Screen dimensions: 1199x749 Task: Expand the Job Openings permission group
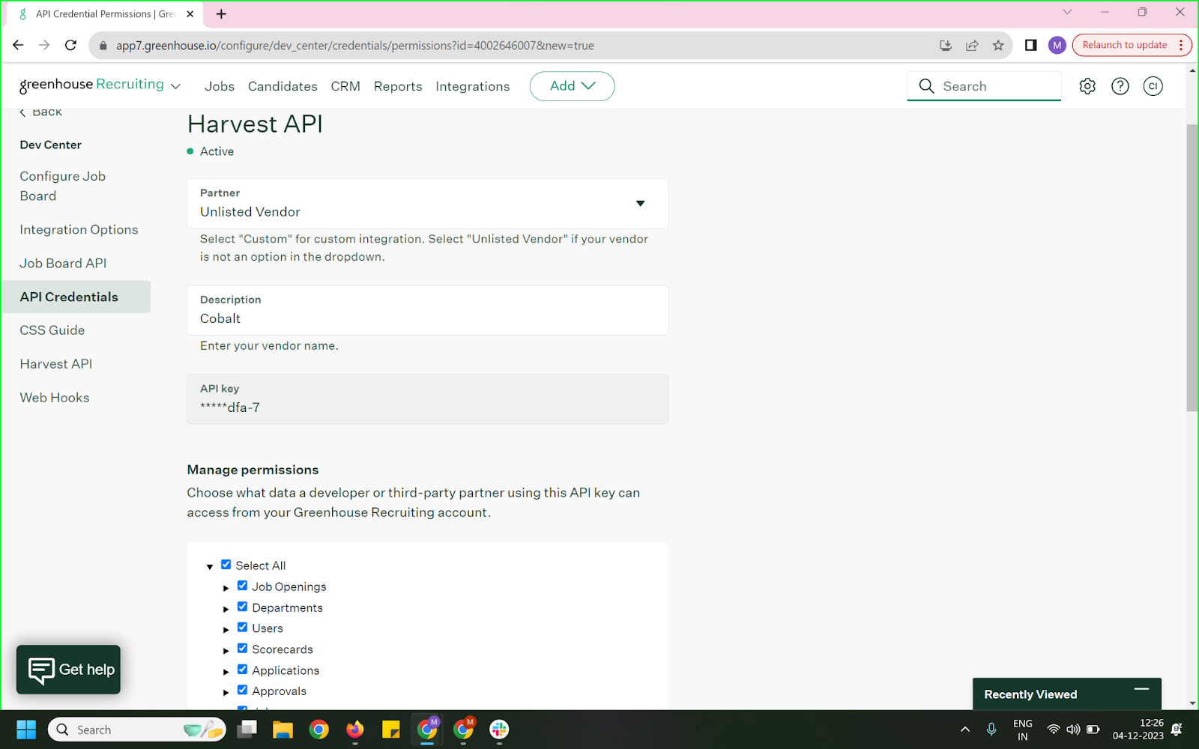pyautogui.click(x=226, y=588)
